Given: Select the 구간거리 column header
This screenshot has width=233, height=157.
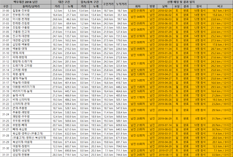Looking at the screenshot, I should coord(108,4).
